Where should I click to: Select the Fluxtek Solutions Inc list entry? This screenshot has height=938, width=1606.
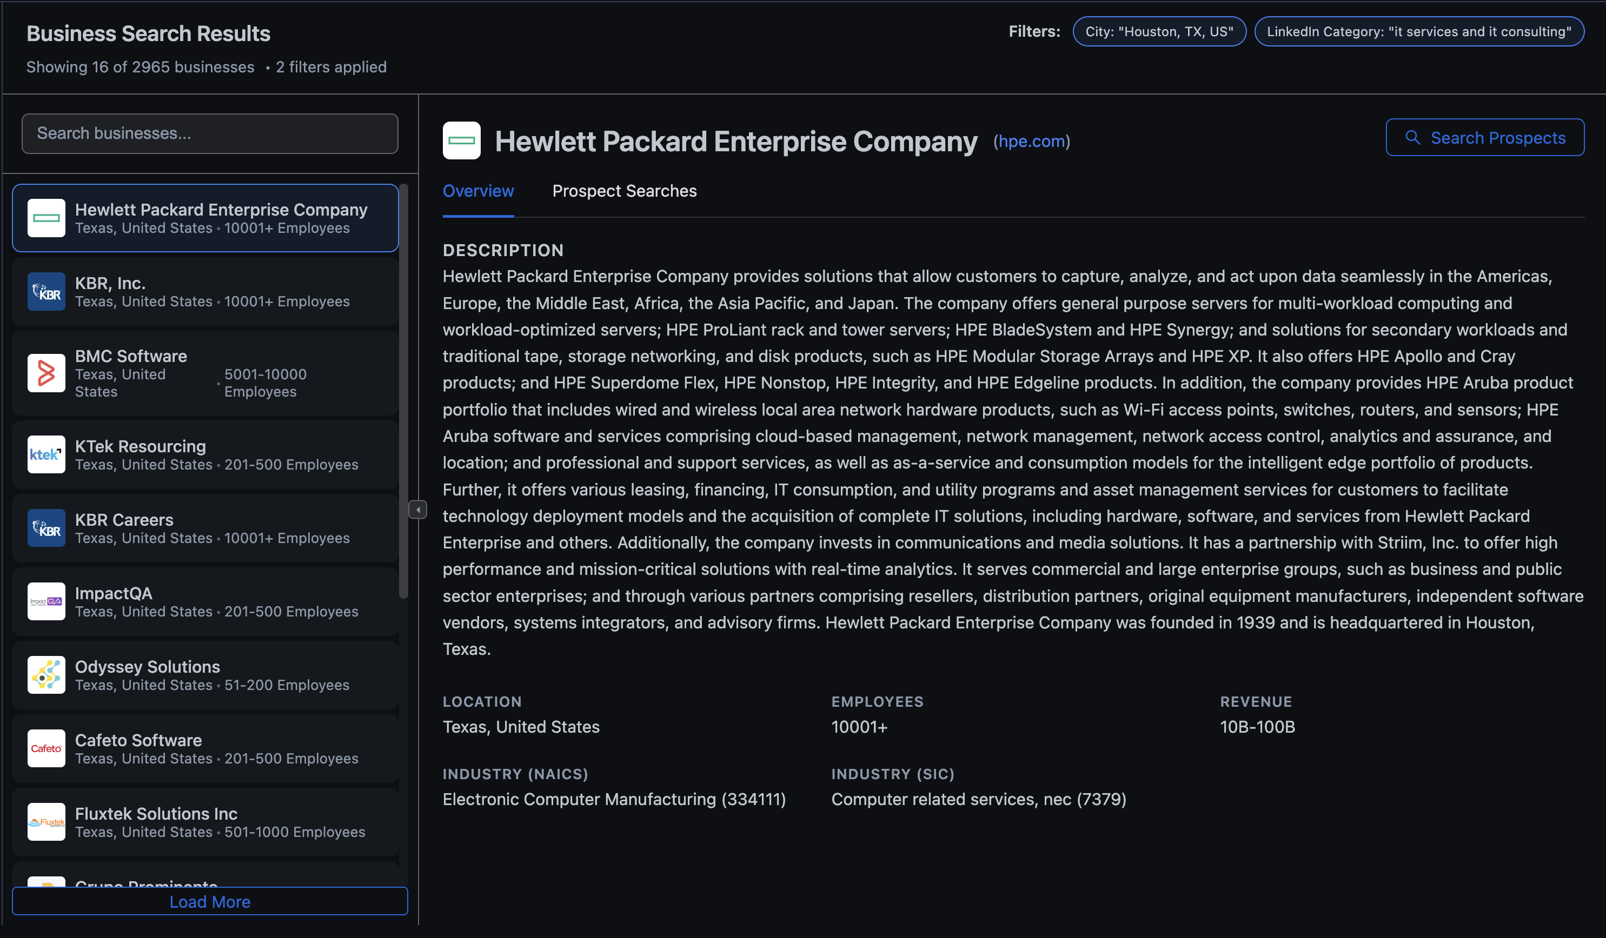pos(205,821)
